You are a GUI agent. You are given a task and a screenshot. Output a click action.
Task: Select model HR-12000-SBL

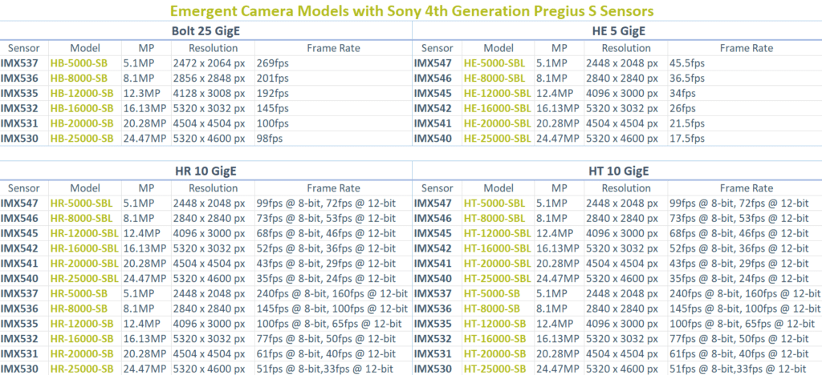[84, 233]
